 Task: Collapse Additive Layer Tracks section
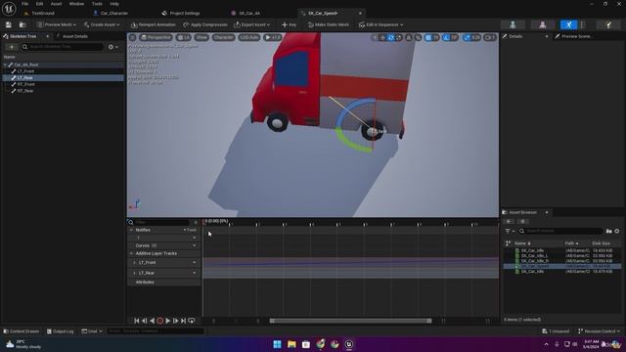(x=131, y=253)
